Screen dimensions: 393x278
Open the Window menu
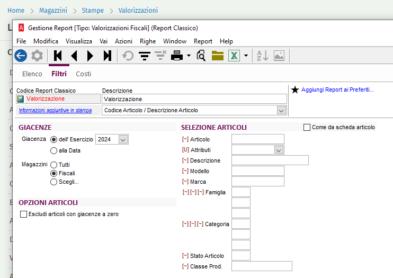coord(175,41)
